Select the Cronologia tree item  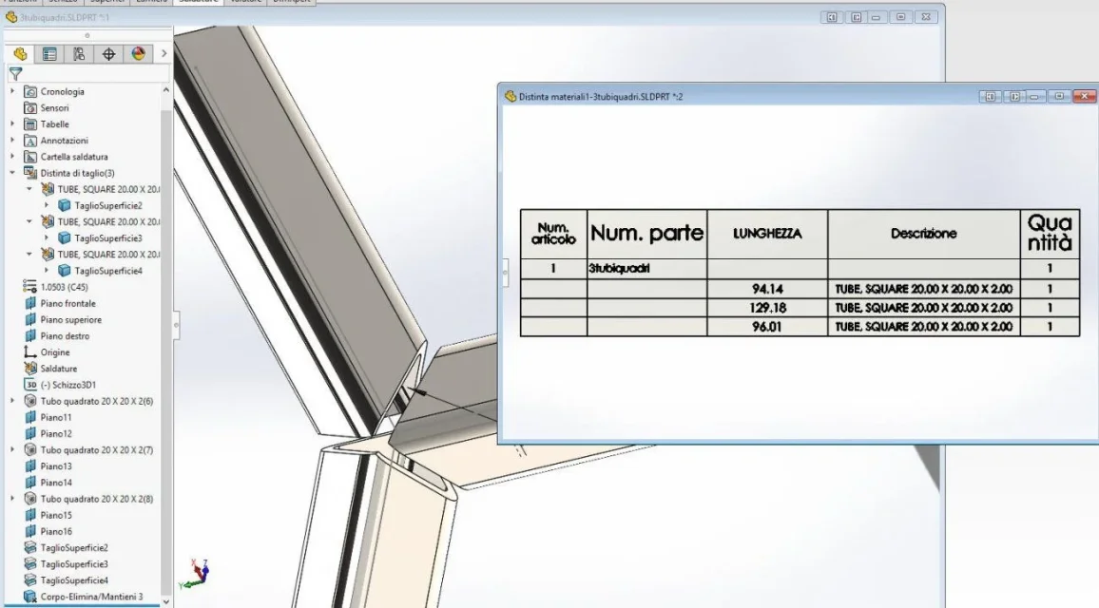coord(62,92)
